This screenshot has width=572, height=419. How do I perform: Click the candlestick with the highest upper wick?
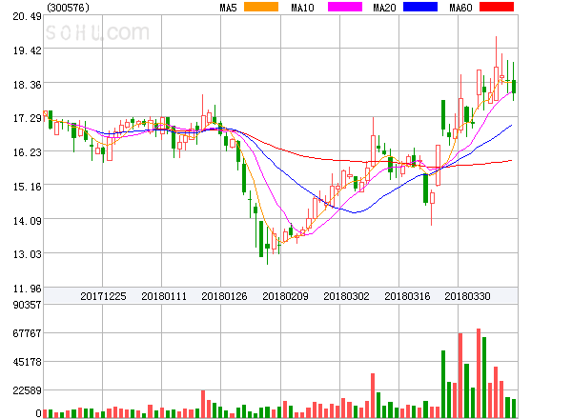tap(496, 69)
